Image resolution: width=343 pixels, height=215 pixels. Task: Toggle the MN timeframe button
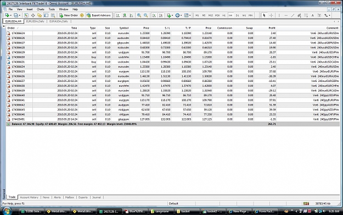tap(251, 15)
